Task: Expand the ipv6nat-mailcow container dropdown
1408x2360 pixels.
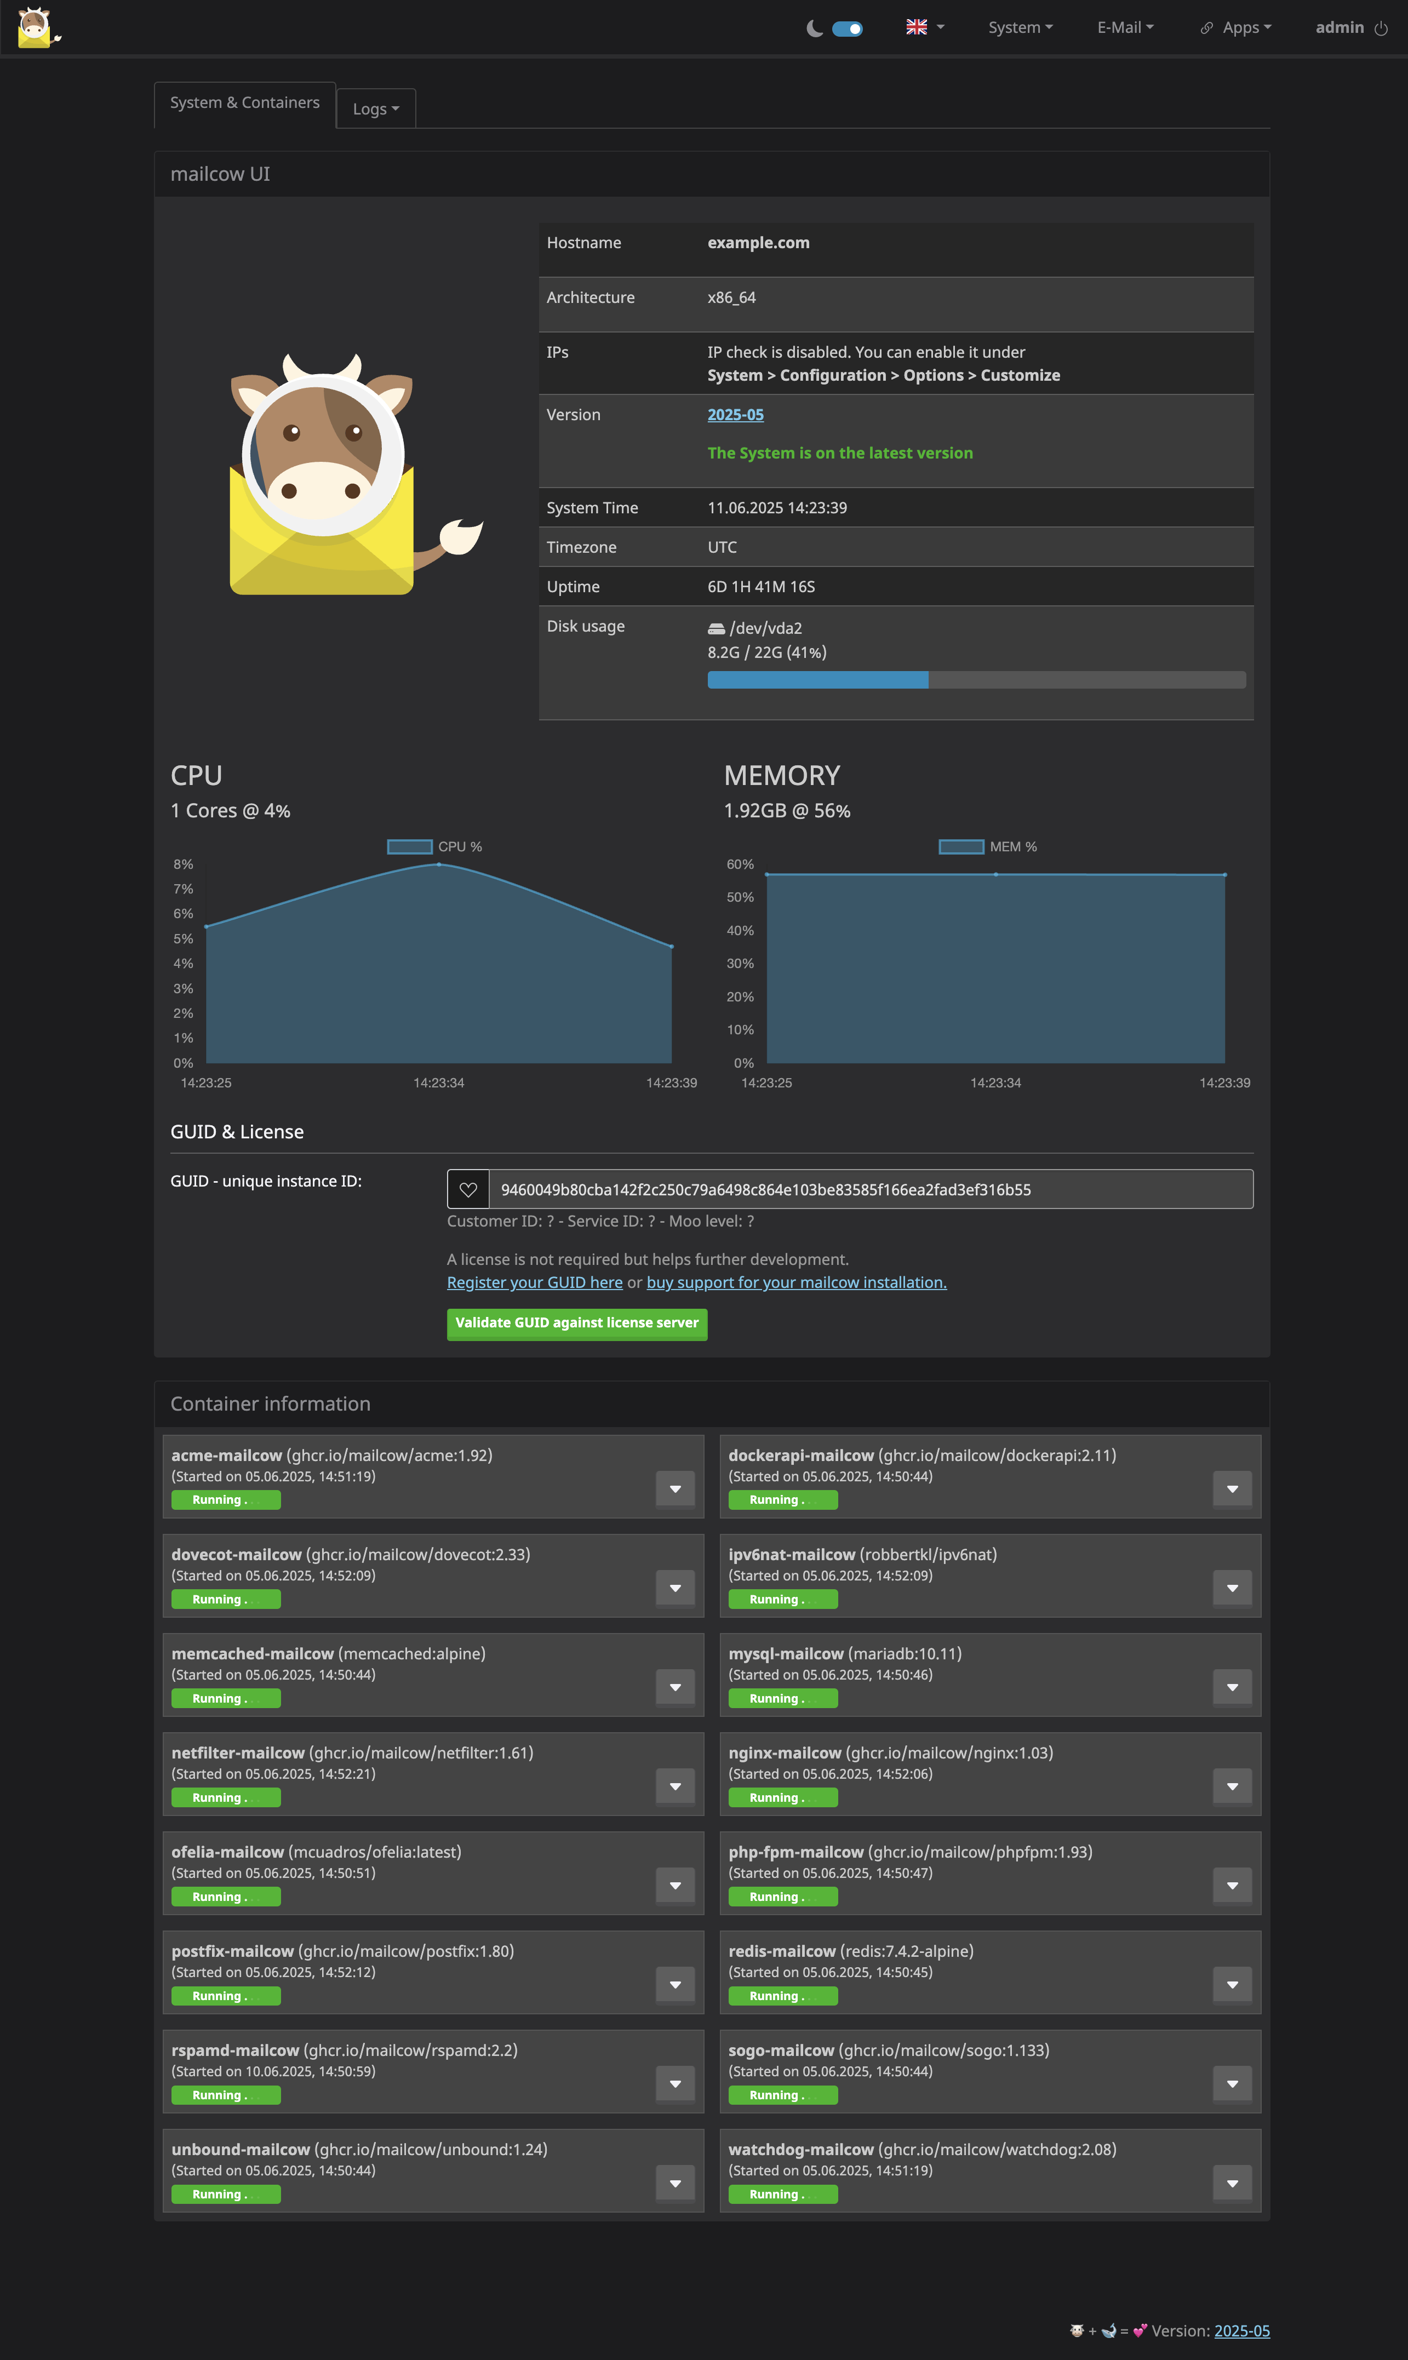Action: [1233, 1589]
